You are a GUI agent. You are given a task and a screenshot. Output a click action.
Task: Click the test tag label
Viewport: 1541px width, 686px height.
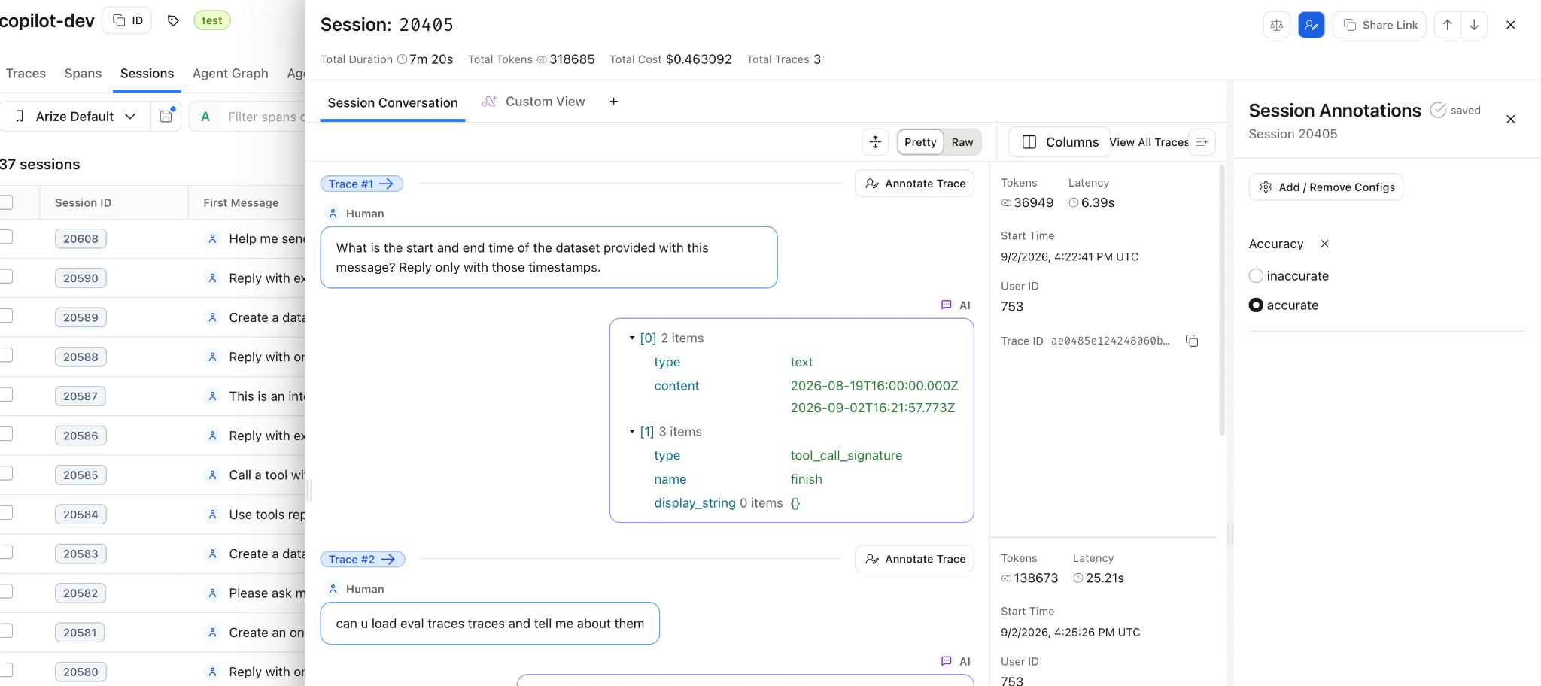pyautogui.click(x=212, y=20)
